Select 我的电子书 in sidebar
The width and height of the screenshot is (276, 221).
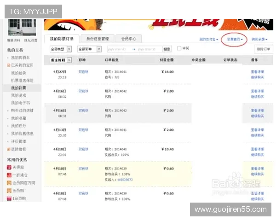(x=20, y=103)
